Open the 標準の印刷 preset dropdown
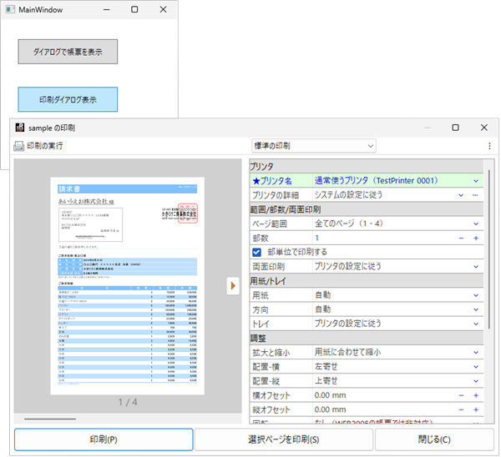The image size is (501, 457). (314, 146)
